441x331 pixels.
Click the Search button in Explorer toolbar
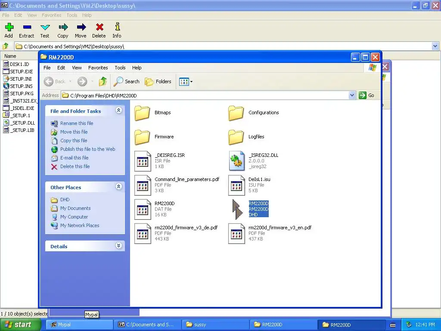click(127, 81)
